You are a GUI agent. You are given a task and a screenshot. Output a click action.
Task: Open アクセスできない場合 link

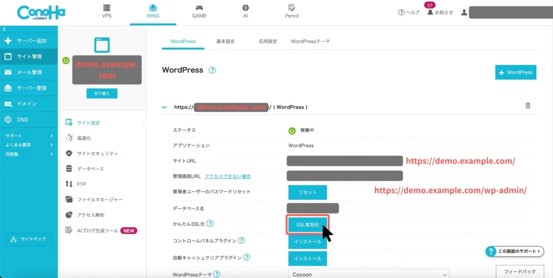[228, 176]
